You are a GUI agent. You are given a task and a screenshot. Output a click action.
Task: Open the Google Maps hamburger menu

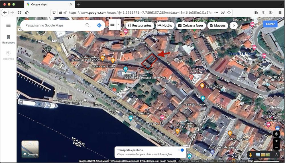(8, 25)
